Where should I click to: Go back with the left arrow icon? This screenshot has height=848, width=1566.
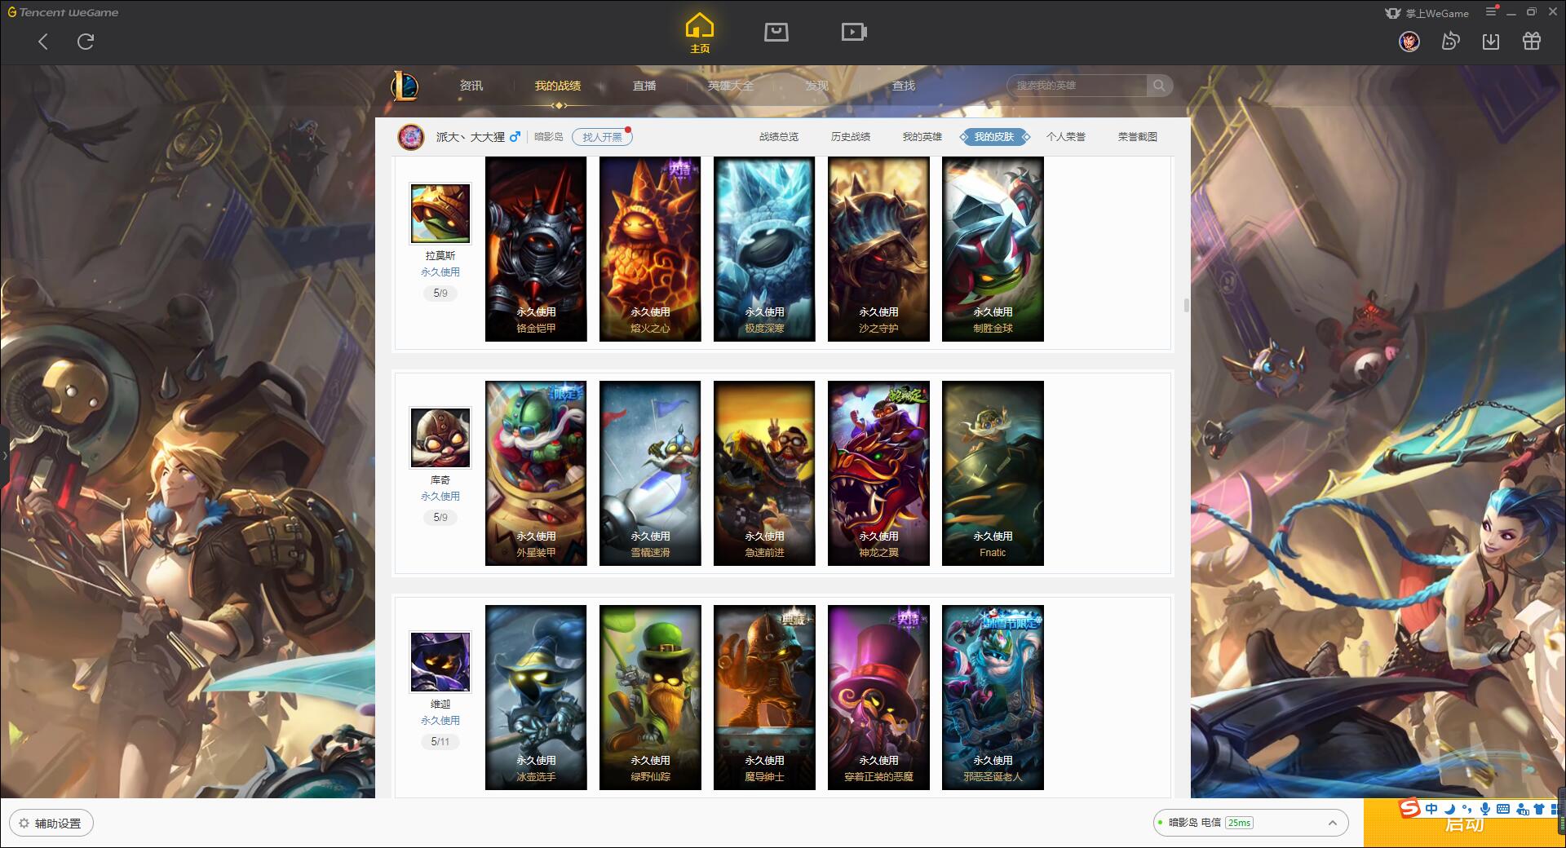click(43, 42)
